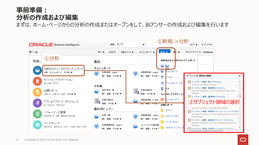Click 開く for 社員一覧
The width and height of the screenshot is (259, 145).
tap(104, 119)
